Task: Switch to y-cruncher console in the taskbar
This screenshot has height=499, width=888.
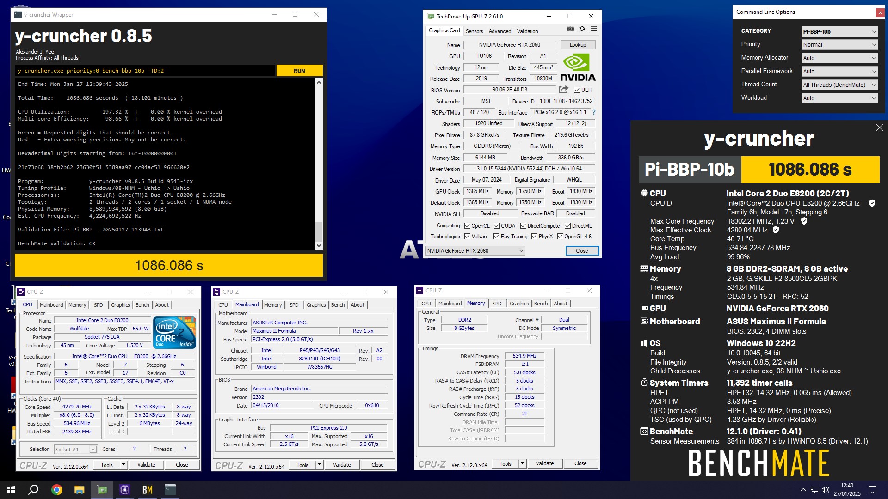Action: tap(170, 490)
